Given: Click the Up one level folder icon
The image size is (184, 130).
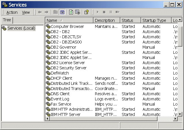Looking at the screenshot, I should [55, 12].
